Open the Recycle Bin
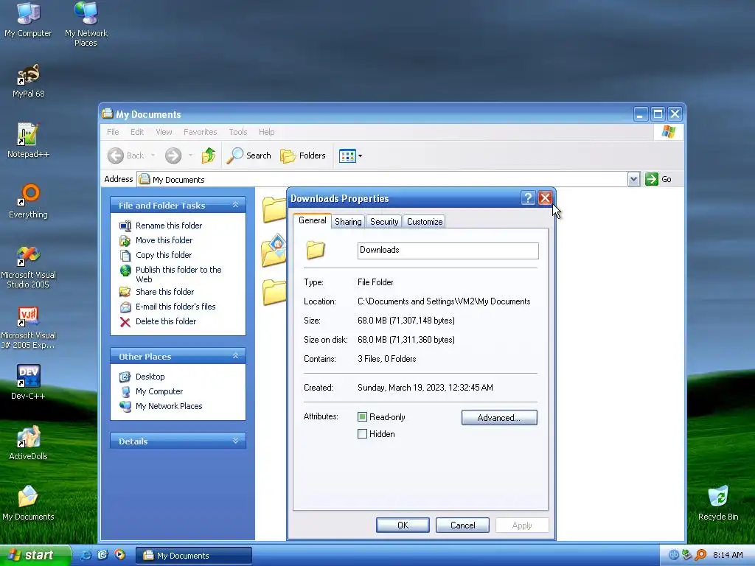Viewport: 755px width, 566px height. (x=718, y=503)
